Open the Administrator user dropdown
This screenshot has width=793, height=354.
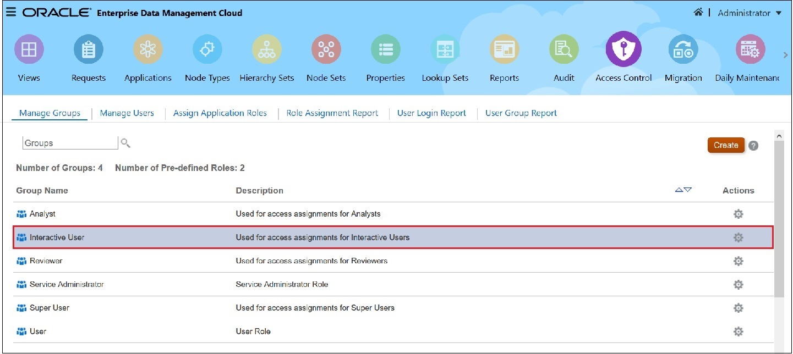tap(750, 13)
